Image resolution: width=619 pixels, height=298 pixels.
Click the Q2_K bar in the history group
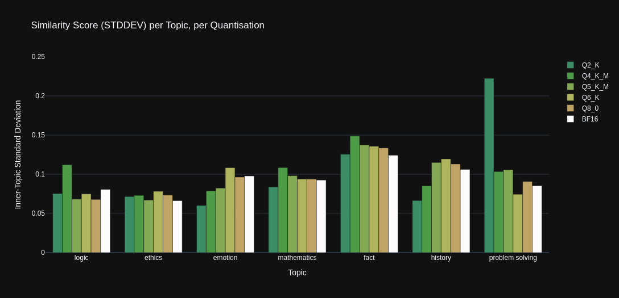coord(417,226)
